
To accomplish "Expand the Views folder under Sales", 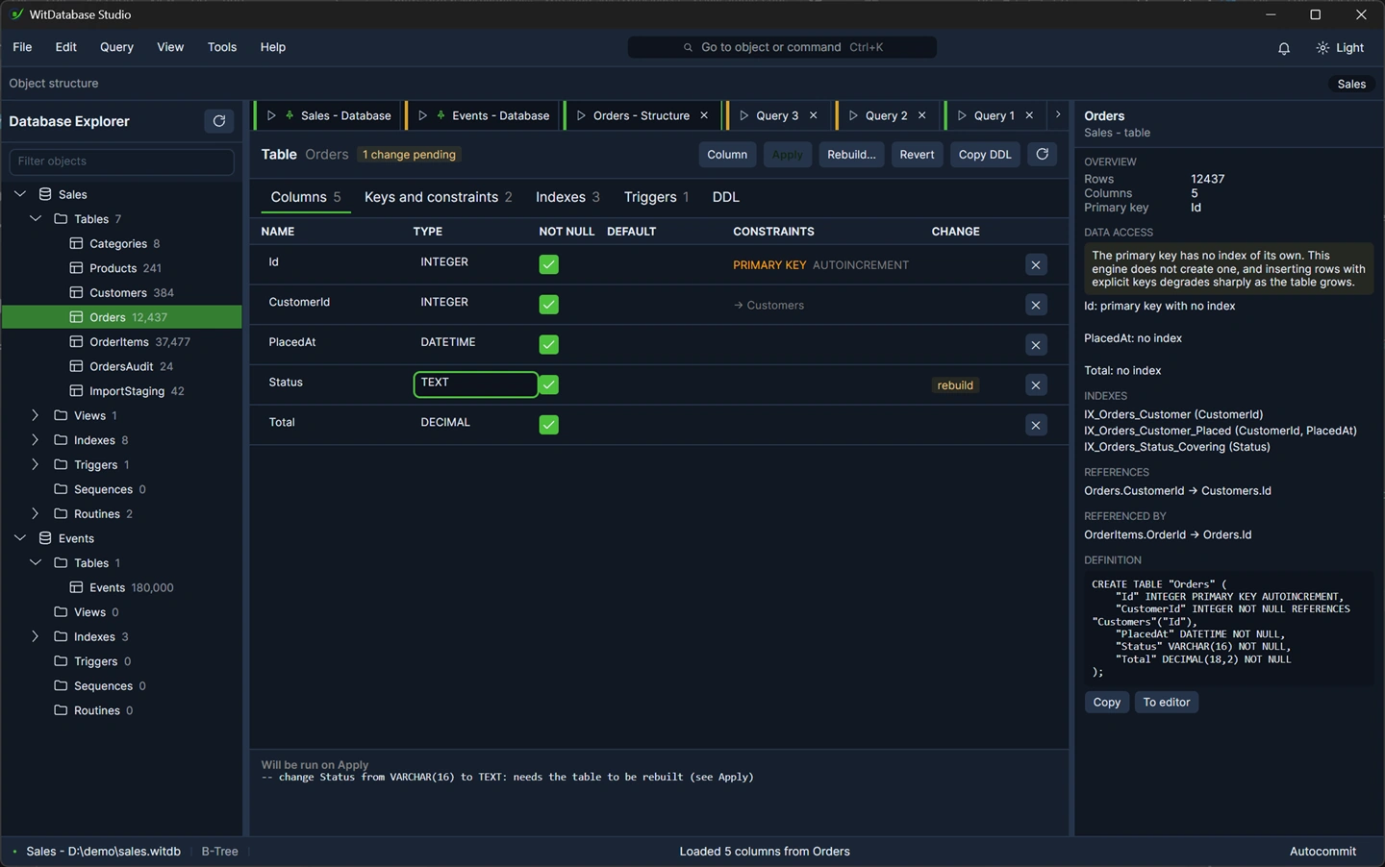I will click(x=36, y=415).
